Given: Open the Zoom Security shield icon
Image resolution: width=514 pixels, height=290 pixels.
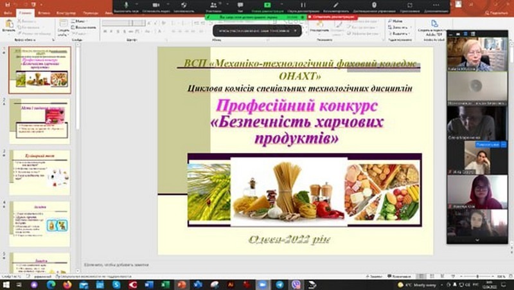Looking at the screenshot, I should [184, 5].
